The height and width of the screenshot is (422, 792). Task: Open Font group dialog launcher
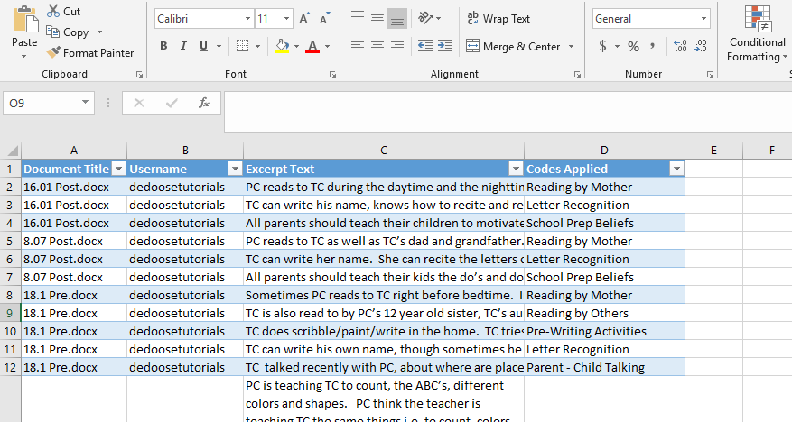pos(332,74)
